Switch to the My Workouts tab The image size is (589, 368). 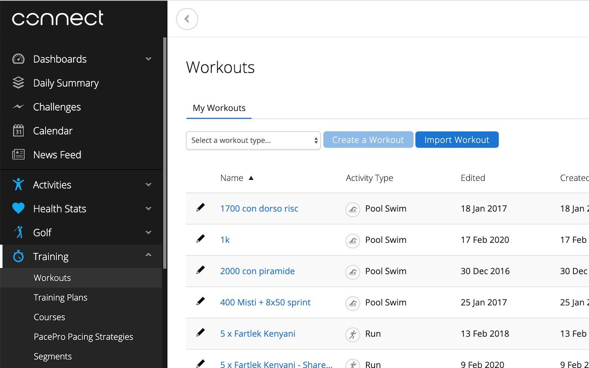coord(219,108)
